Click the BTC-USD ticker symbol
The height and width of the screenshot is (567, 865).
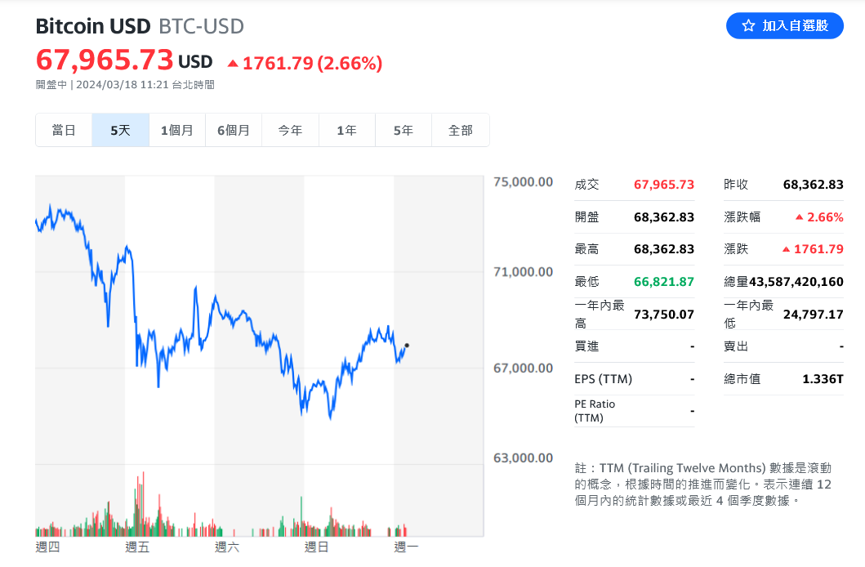coord(202,26)
